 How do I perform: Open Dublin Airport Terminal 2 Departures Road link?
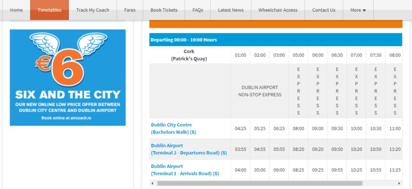click(188, 149)
